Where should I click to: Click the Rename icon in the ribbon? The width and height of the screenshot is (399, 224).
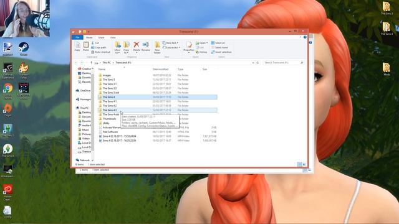point(146,45)
